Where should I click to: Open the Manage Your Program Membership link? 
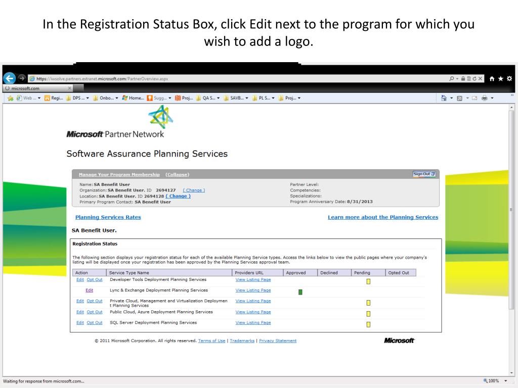tap(119, 174)
